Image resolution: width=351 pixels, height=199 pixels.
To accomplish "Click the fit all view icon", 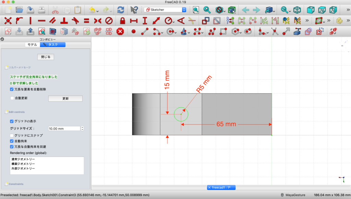I will [196, 10].
